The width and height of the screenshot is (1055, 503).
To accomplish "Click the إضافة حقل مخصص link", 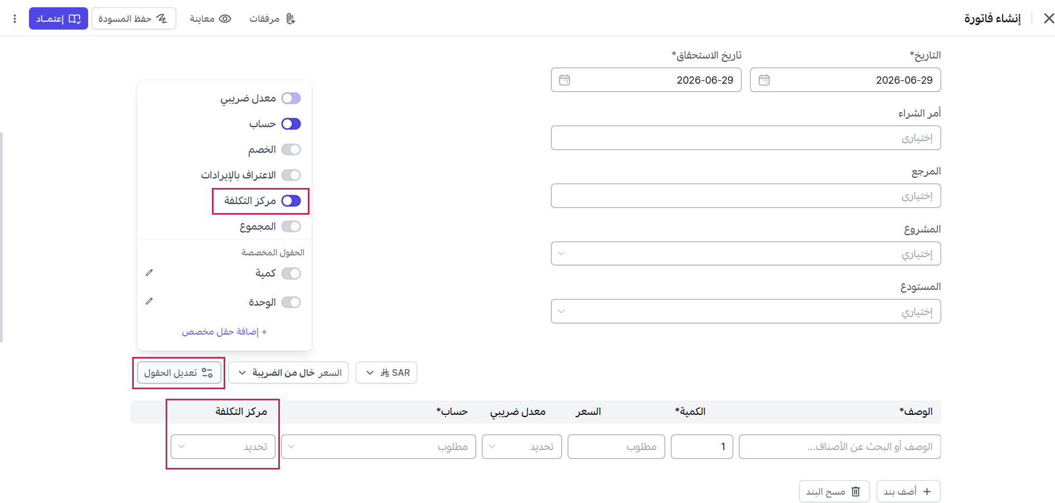I will [x=224, y=332].
